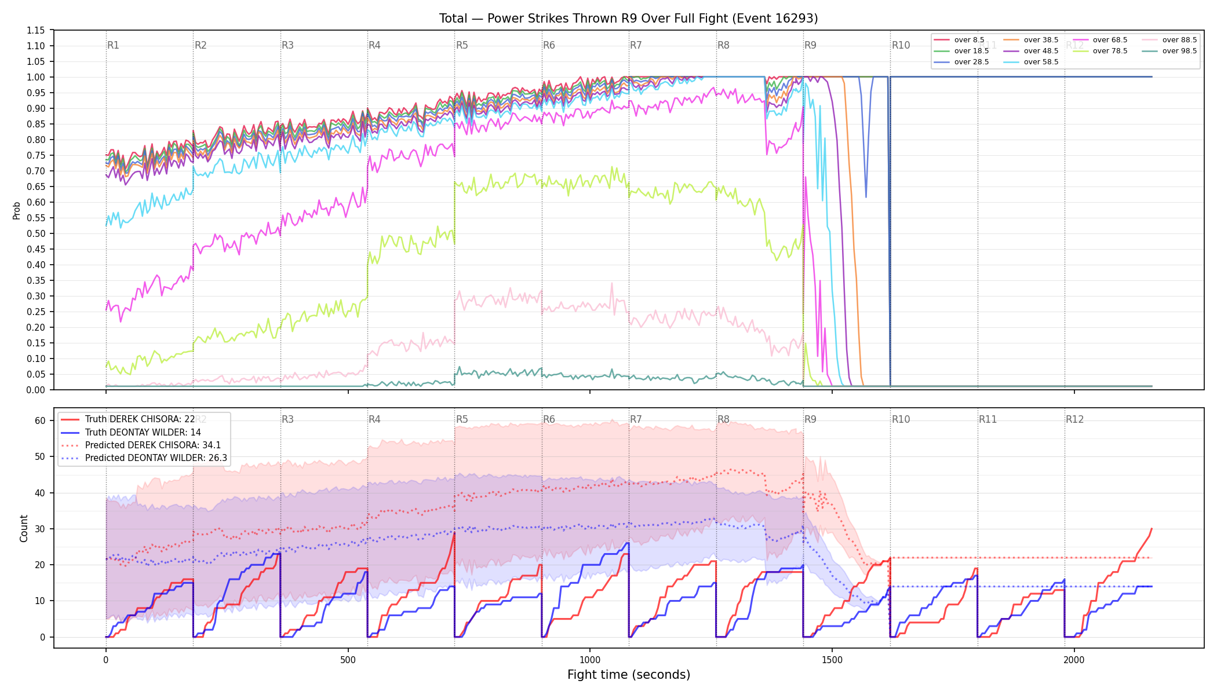The height and width of the screenshot is (695, 1217).
Task: Click the 2000 tick on the fight time axis
Action: 1074,660
